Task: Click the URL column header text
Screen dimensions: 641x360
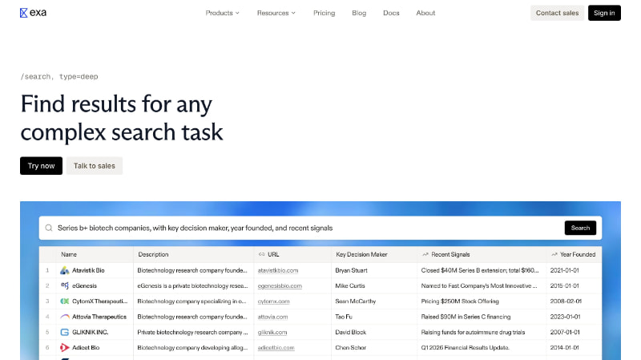Action: click(273, 254)
